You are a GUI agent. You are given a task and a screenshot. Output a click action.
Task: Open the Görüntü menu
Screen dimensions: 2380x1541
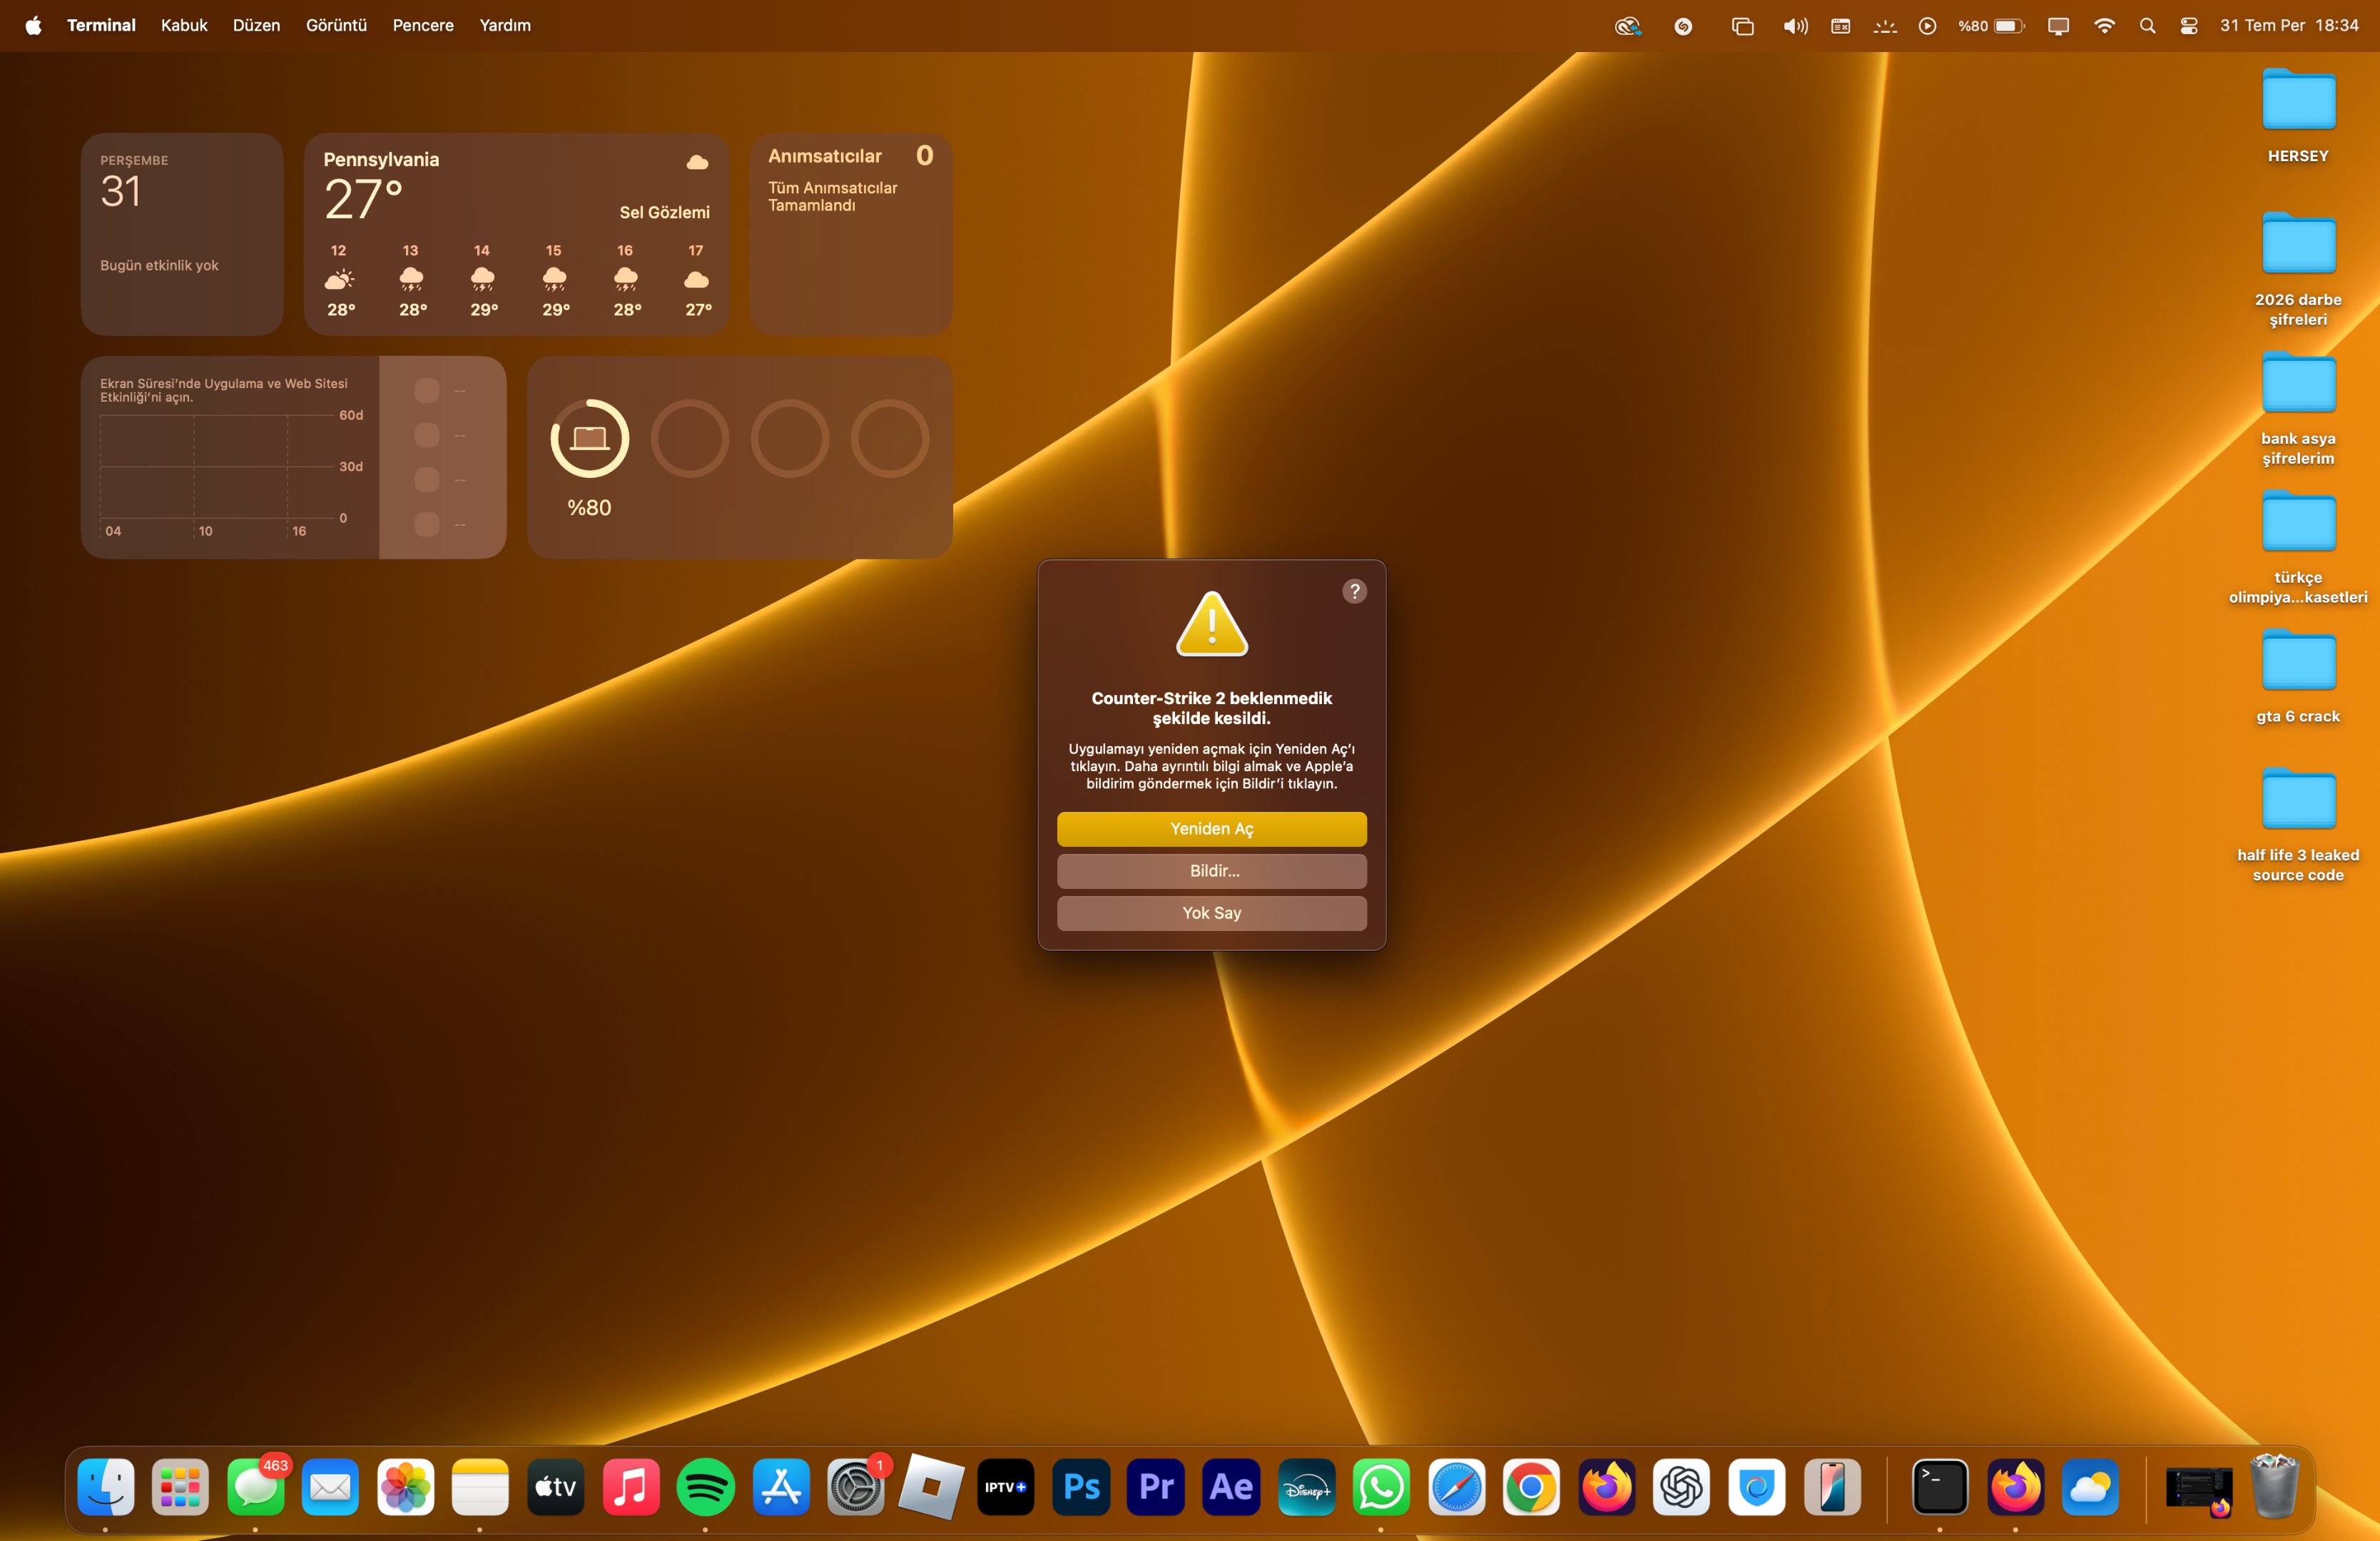(x=336, y=25)
